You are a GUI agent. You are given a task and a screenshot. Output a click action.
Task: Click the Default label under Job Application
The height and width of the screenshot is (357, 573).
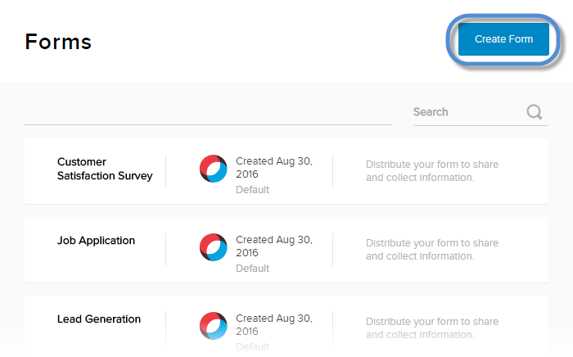point(252,269)
